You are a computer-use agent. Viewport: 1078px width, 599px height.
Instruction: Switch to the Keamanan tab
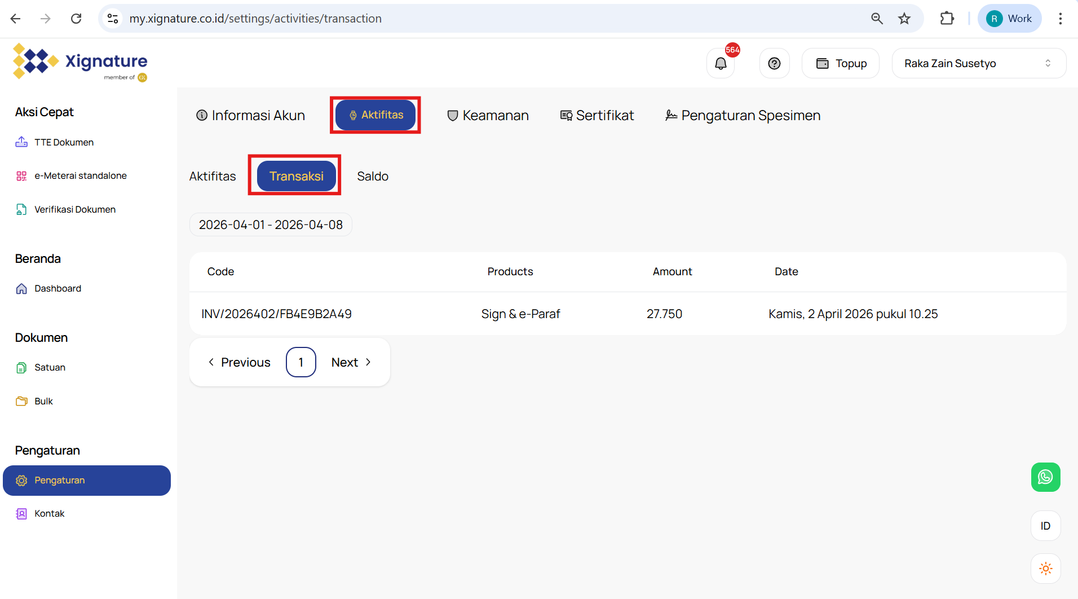488,116
